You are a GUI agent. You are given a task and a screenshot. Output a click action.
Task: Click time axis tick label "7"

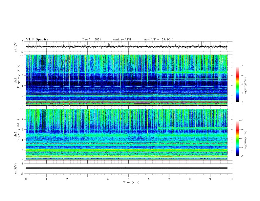click(x=169, y=179)
